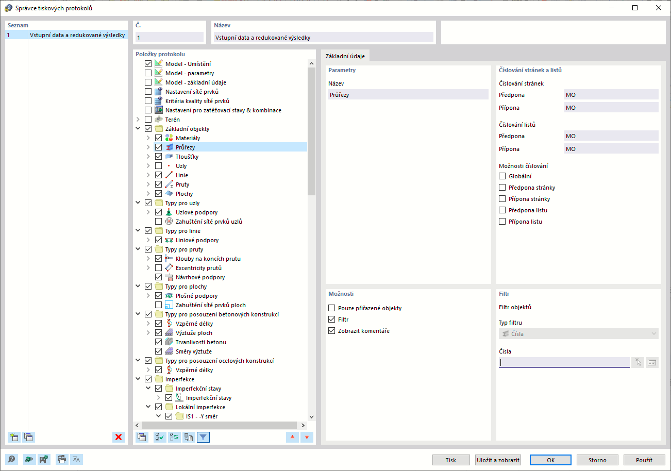Uncheck the Filtr option checkbox
Image resolution: width=671 pixels, height=471 pixels.
(x=331, y=319)
